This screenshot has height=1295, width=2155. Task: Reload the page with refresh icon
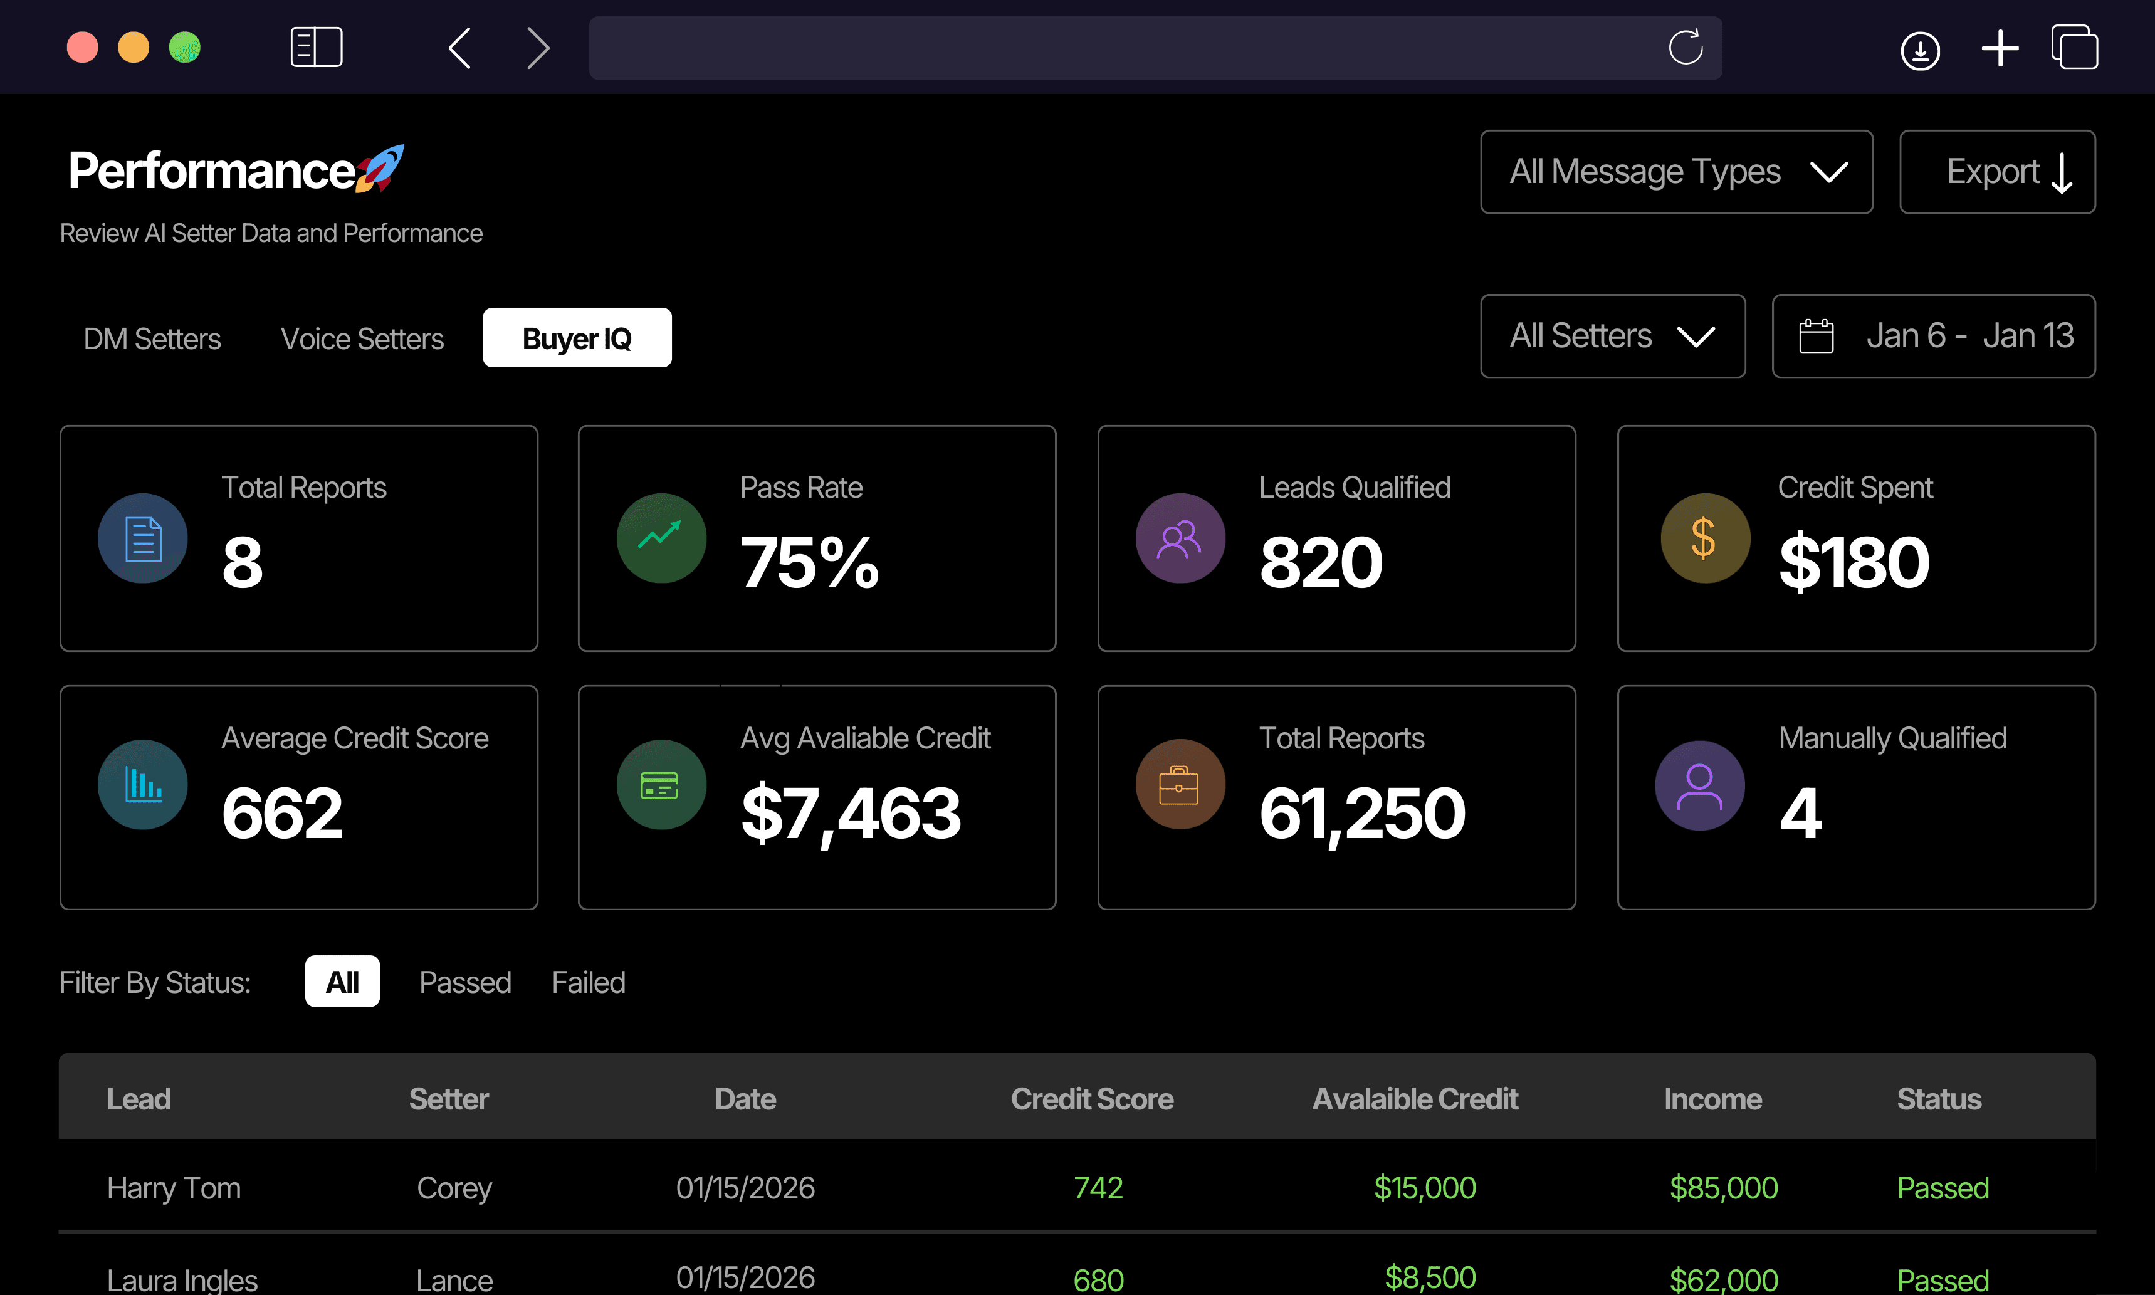[x=1685, y=47]
